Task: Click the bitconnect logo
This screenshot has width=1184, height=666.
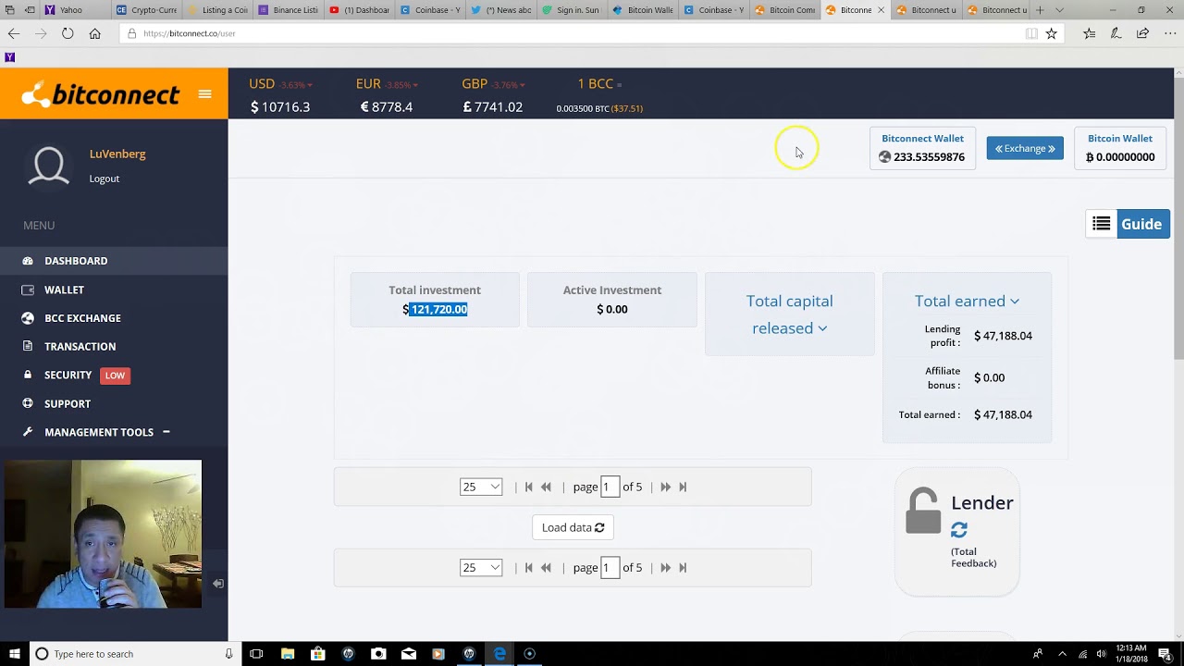Action: click(x=100, y=94)
